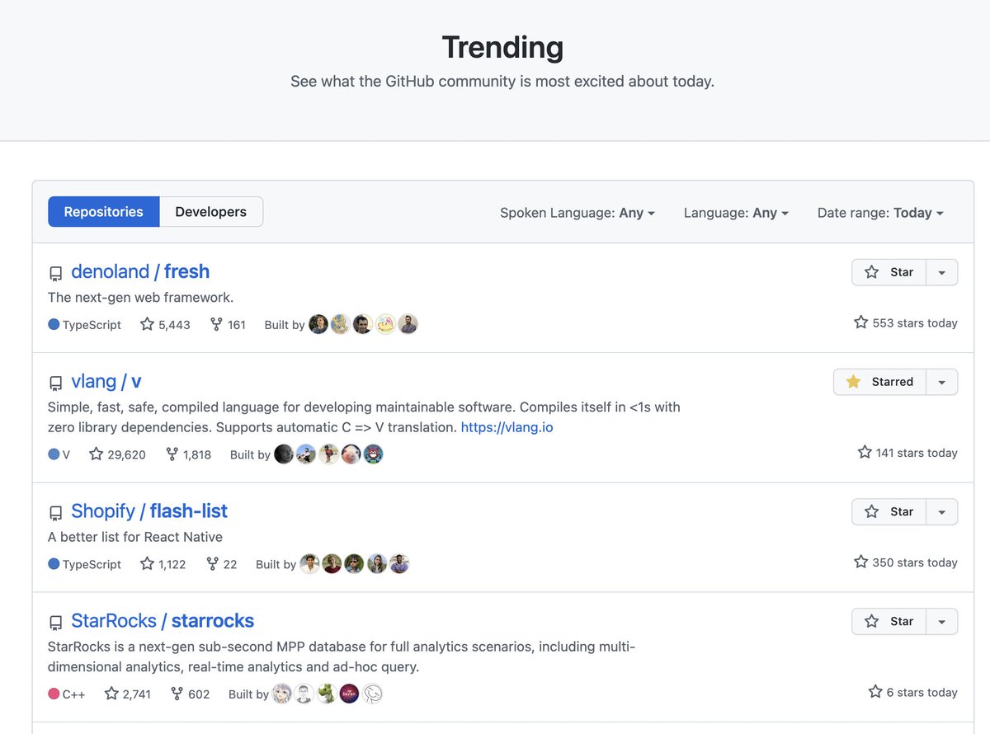Click the repo icon beside StarRocks / starrocks

[x=55, y=623]
